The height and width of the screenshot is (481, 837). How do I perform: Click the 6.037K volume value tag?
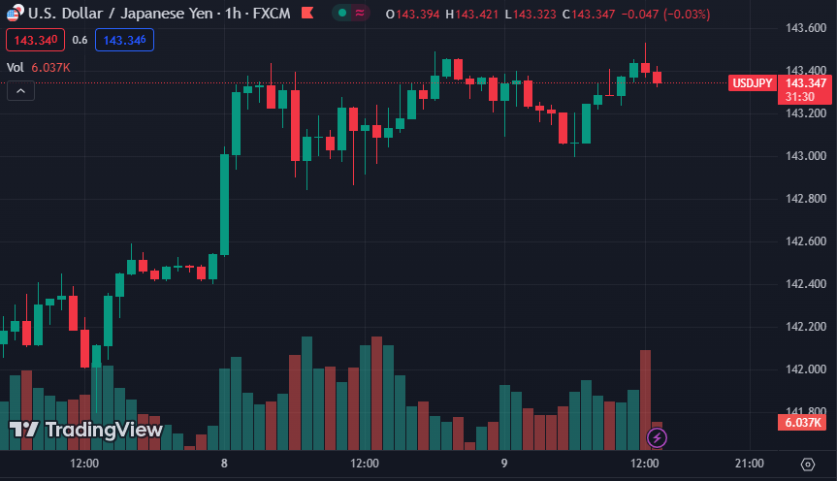(x=802, y=423)
